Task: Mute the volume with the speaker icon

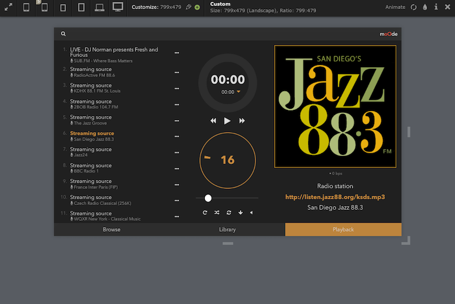Action: coord(251,212)
